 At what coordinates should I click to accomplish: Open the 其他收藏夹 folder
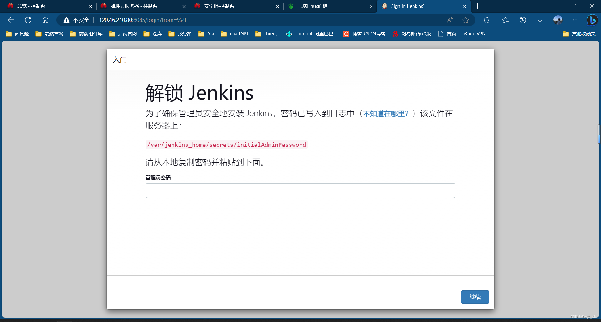pyautogui.click(x=579, y=34)
